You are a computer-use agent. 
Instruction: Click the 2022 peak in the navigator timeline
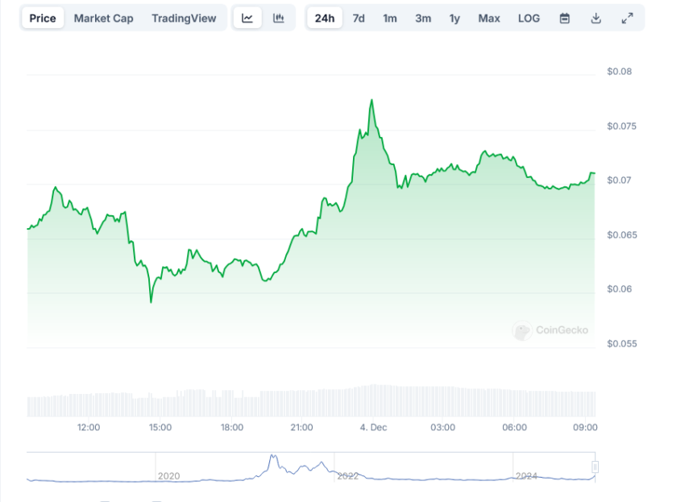[272, 456]
